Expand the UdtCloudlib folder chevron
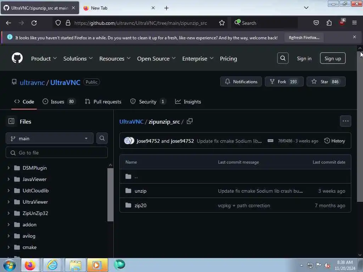Screen dimensions: 363x272 pos(9,190)
